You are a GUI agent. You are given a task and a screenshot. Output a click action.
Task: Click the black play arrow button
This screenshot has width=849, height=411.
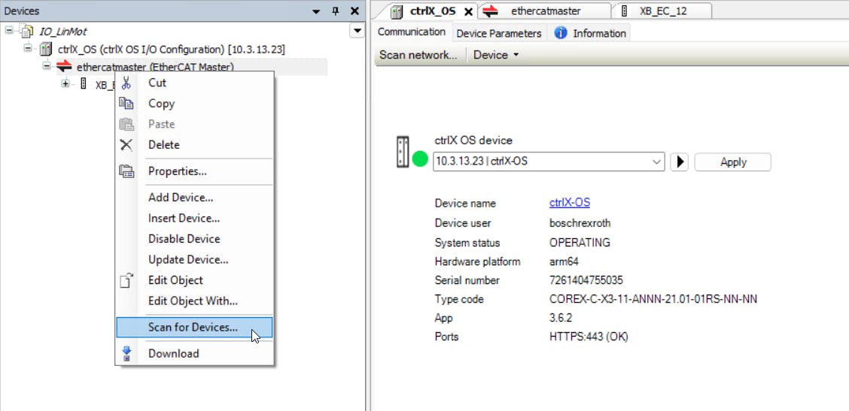[679, 162]
